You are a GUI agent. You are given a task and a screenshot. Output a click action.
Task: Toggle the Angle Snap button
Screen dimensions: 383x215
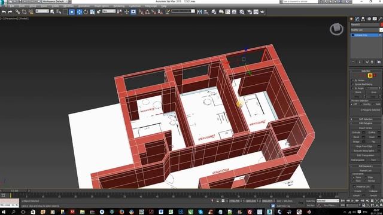pyautogui.click(x=147, y=12)
